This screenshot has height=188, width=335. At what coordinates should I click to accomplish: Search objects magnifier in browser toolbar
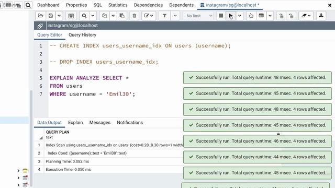click(28, 5)
